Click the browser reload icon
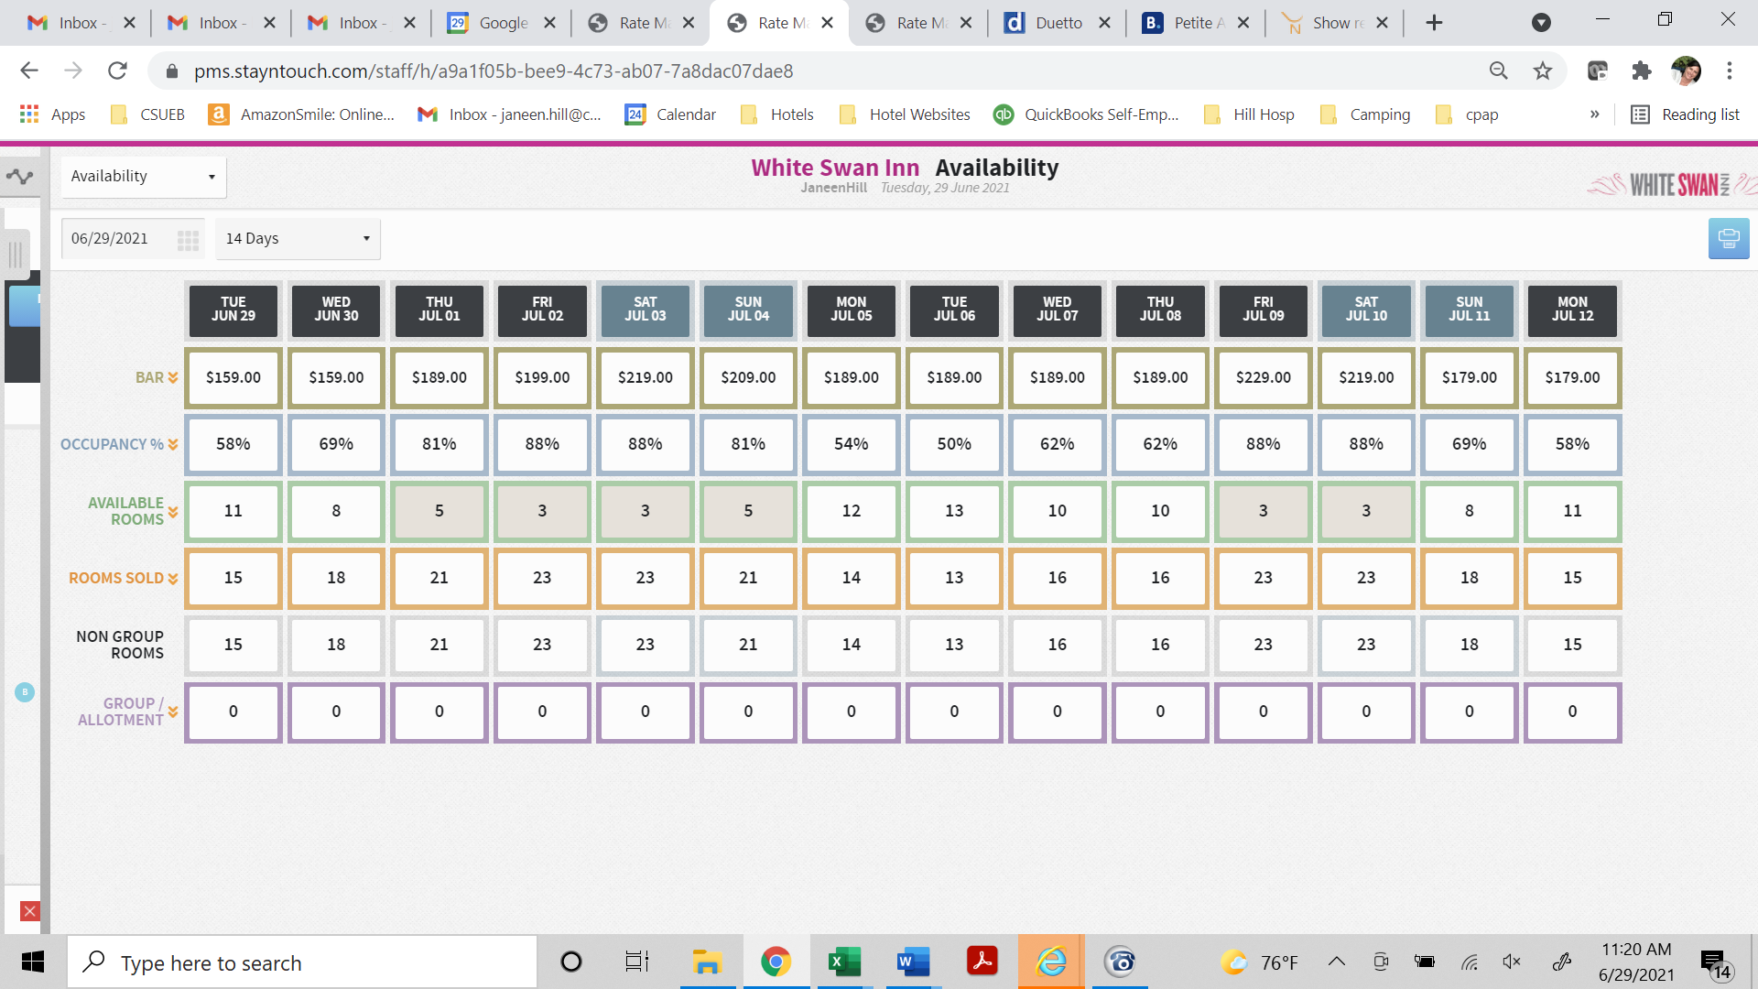The width and height of the screenshot is (1758, 989). (117, 71)
